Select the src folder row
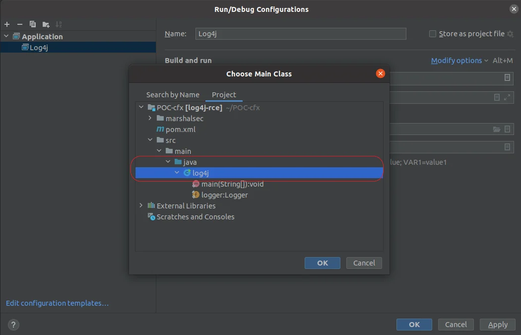 pos(259,140)
